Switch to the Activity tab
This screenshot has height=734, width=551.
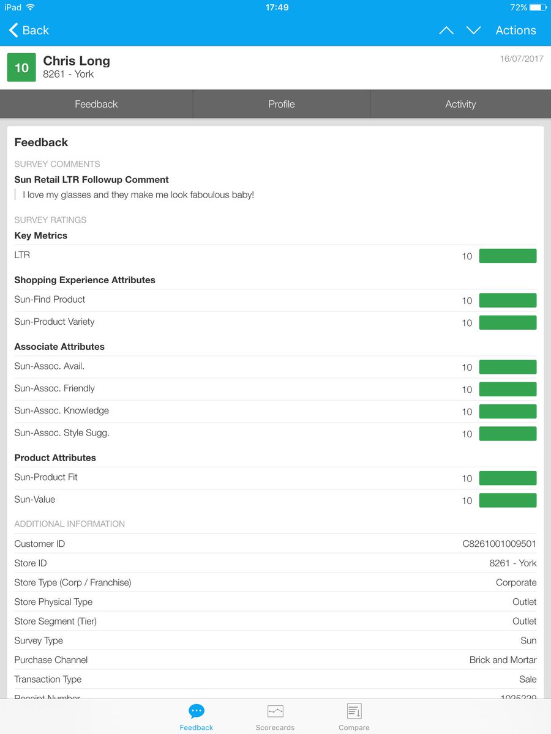tap(460, 104)
